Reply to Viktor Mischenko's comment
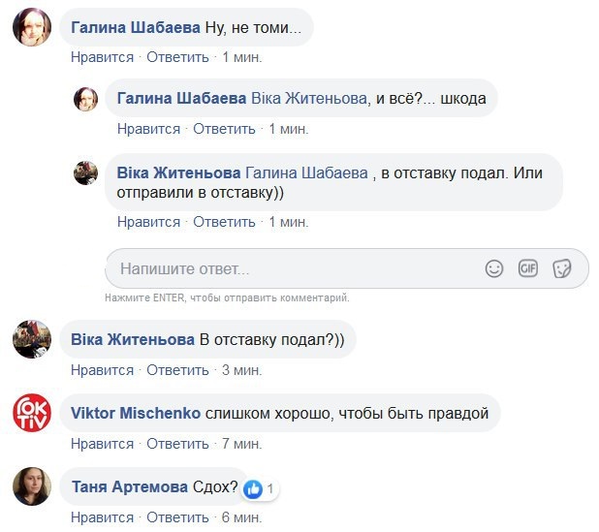This screenshot has width=599, height=532. click(177, 444)
